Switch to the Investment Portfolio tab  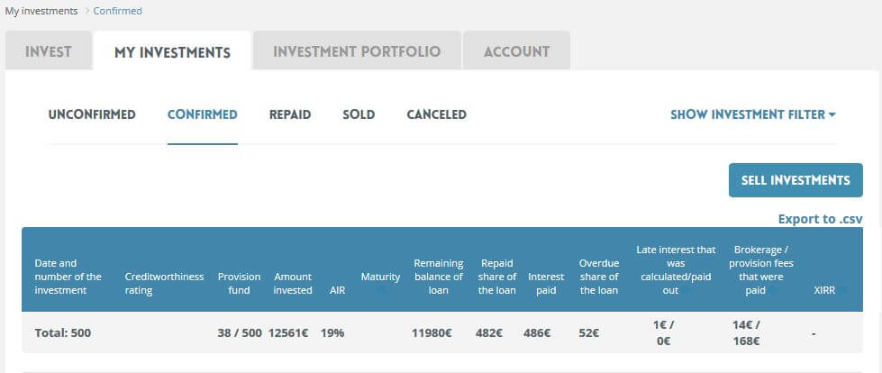click(357, 51)
